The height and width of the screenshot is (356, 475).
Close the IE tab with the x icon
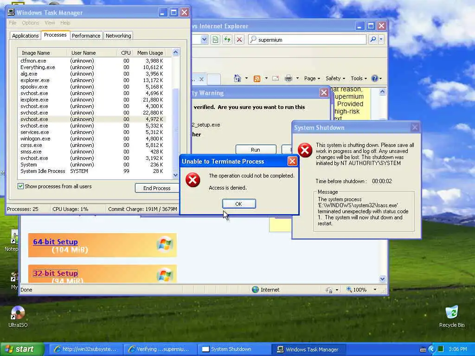(x=201, y=79)
